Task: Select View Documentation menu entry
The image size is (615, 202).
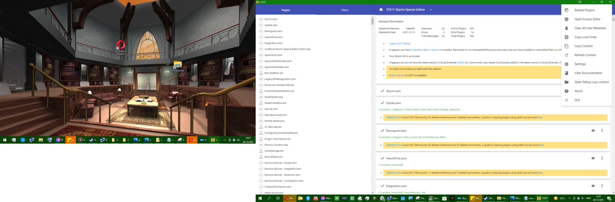Action: pyautogui.click(x=586, y=73)
